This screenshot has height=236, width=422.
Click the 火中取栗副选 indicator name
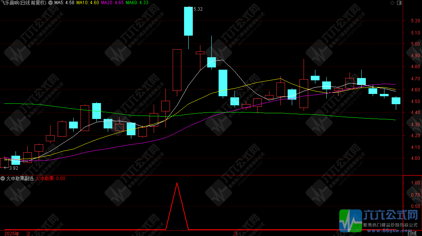[x=19, y=178]
